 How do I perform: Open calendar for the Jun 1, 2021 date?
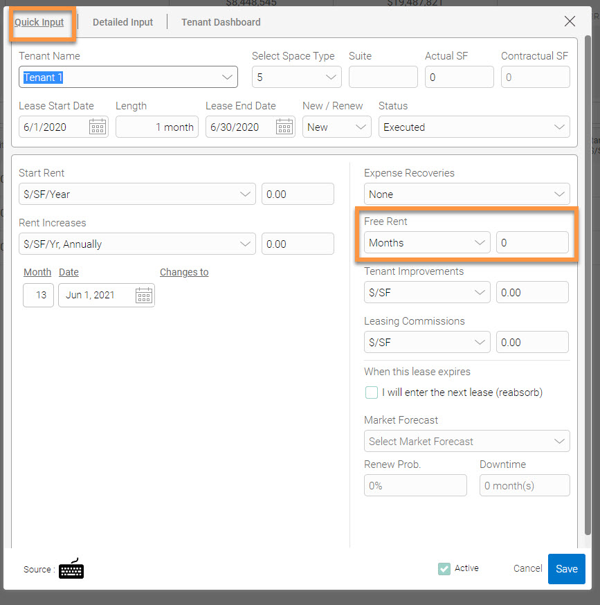click(x=143, y=295)
